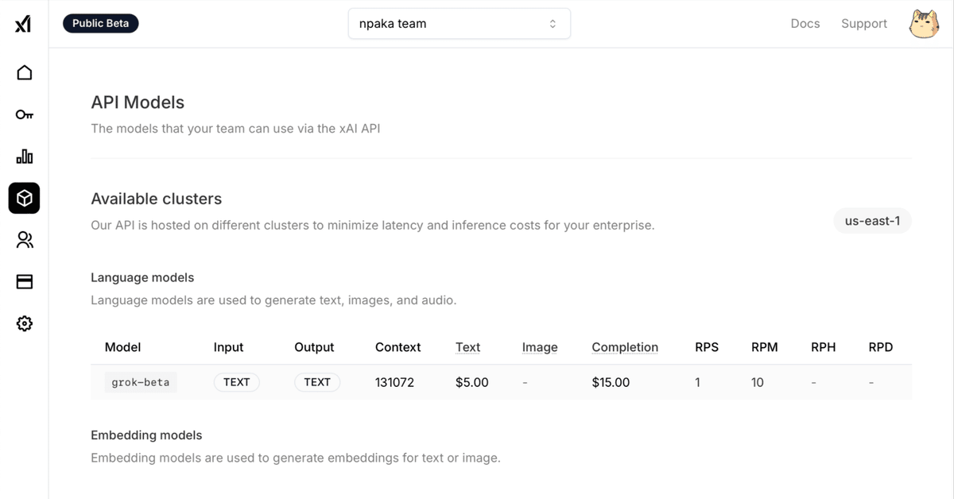Open the Docs page
Screen dimensions: 954x499
[805, 23]
